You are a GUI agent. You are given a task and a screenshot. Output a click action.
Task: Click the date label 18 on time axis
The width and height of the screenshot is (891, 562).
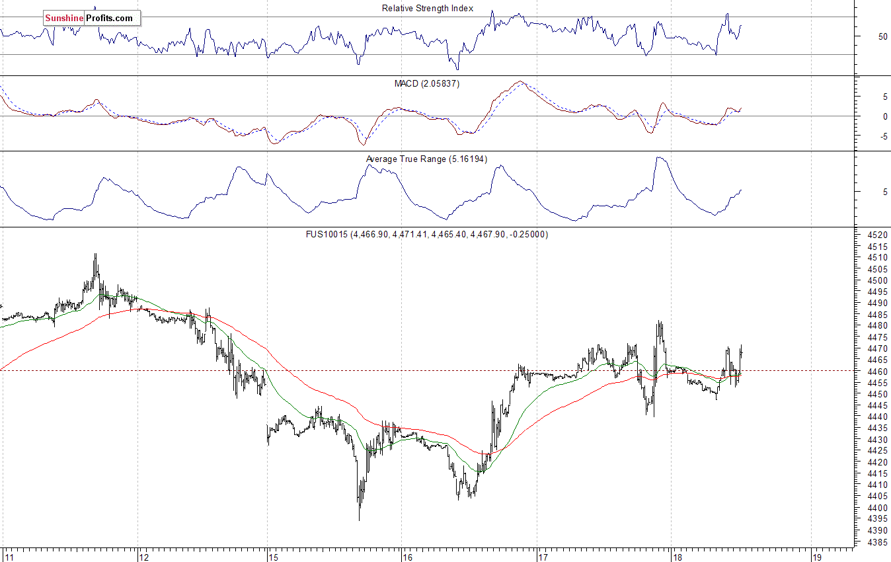pos(677,557)
